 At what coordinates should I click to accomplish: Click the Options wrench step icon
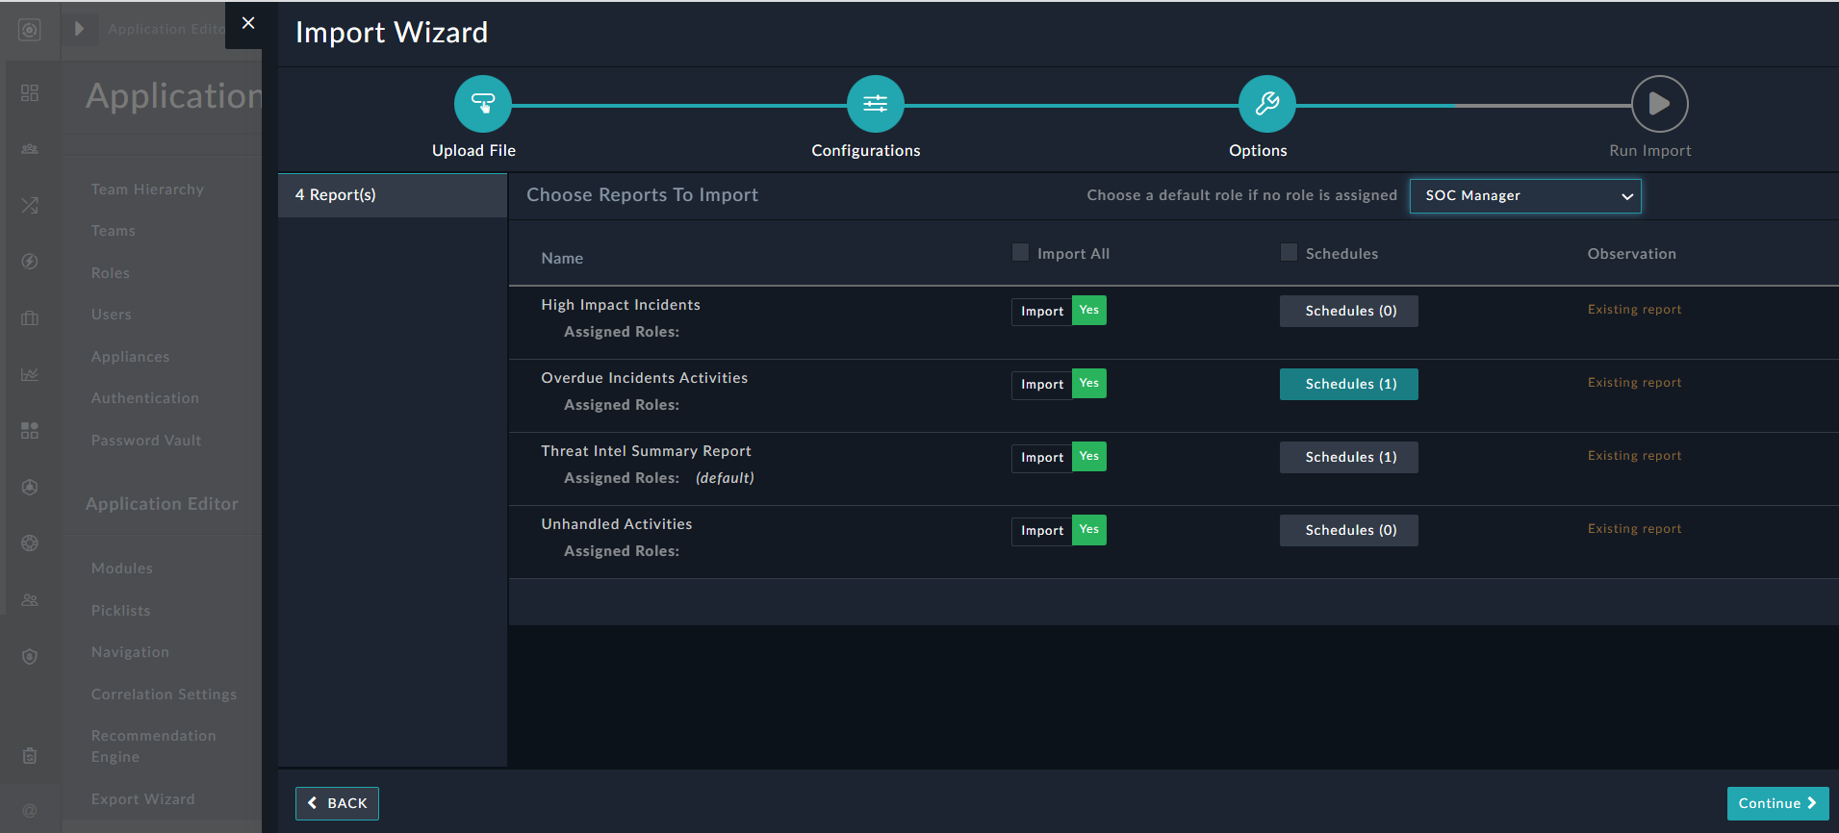(x=1266, y=104)
